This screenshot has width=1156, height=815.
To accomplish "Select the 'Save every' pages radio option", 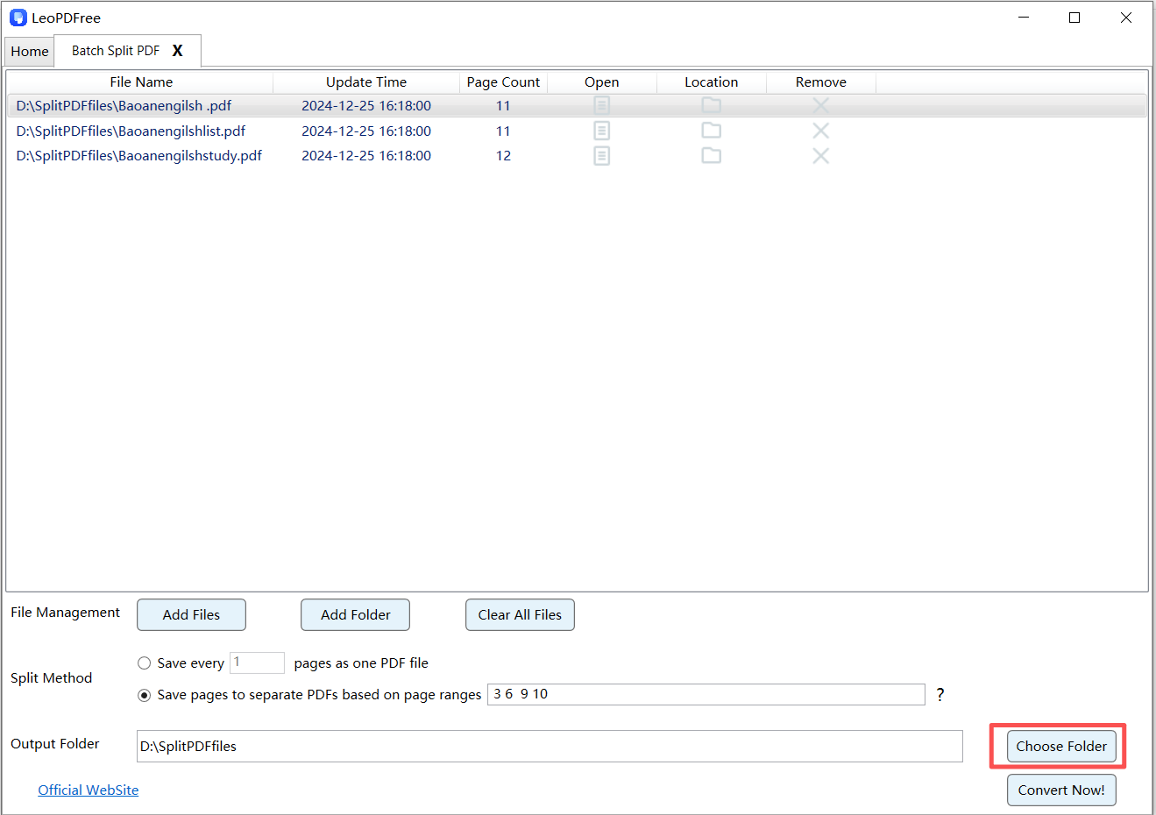I will (x=145, y=663).
